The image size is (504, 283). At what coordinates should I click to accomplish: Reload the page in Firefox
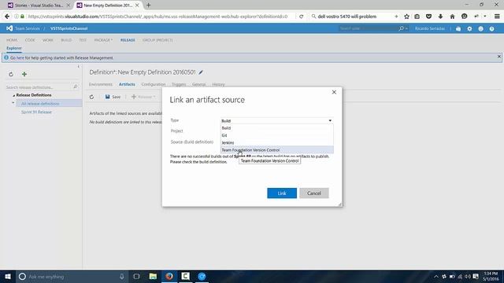[x=301, y=17]
